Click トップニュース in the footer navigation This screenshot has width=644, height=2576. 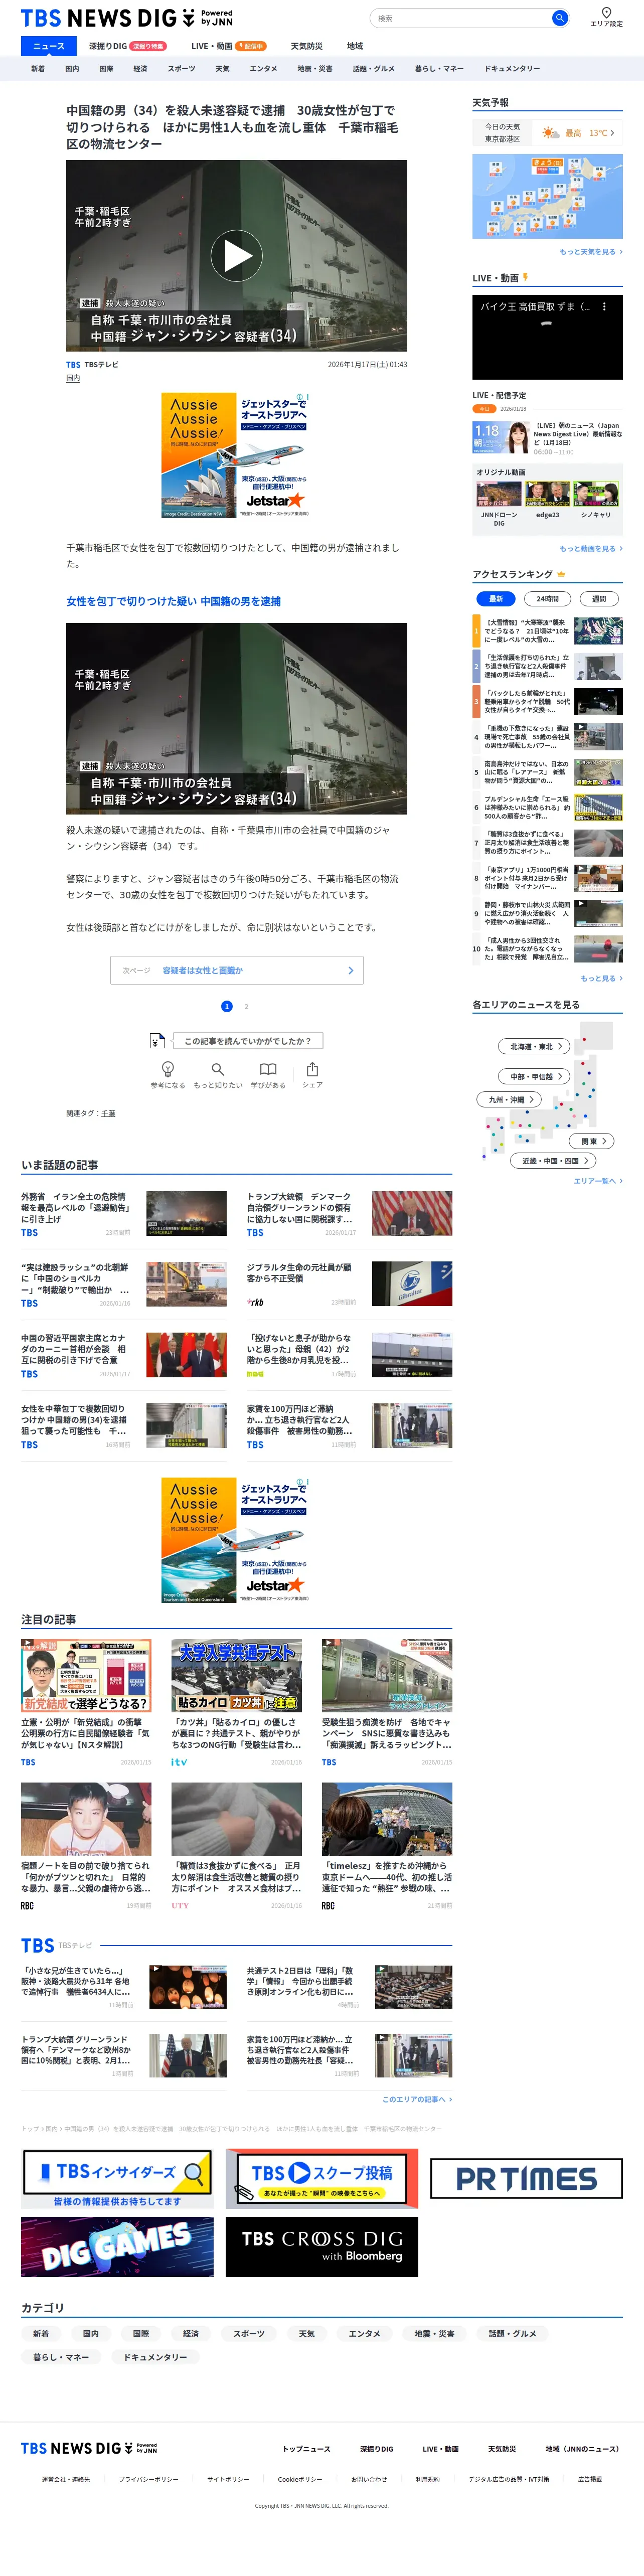click(306, 2448)
